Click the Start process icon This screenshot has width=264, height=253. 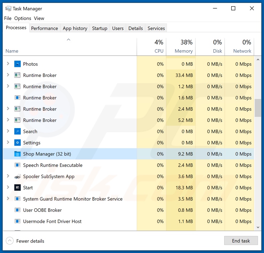pyautogui.click(x=17, y=188)
